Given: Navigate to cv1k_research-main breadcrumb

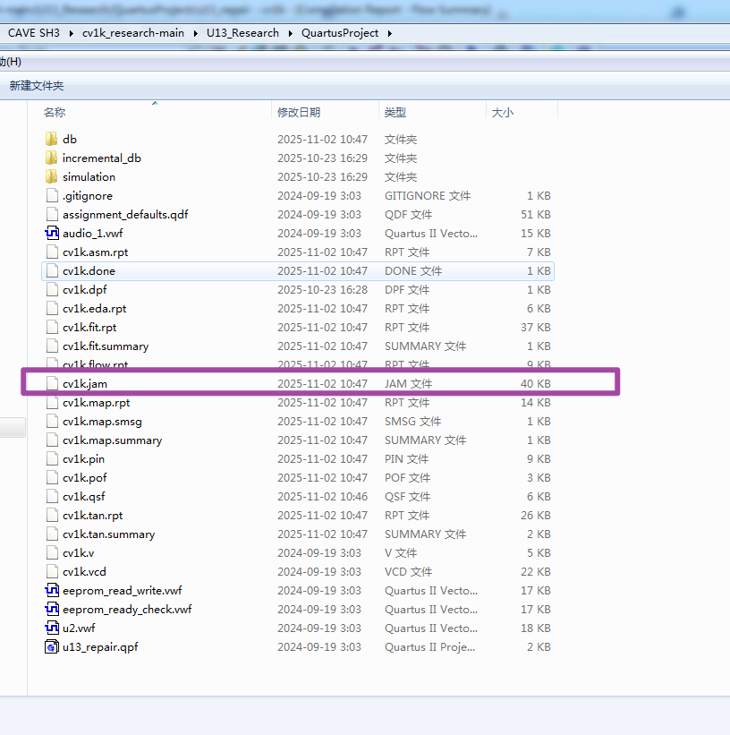Looking at the screenshot, I should (133, 33).
